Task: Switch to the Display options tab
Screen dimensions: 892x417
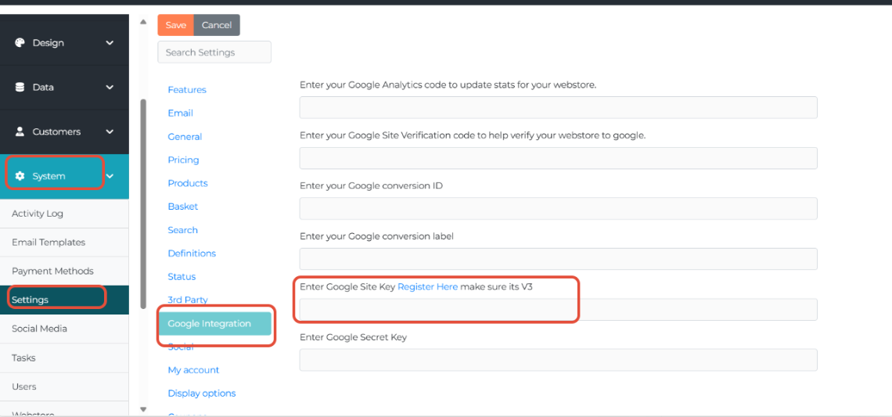Action: coord(201,393)
